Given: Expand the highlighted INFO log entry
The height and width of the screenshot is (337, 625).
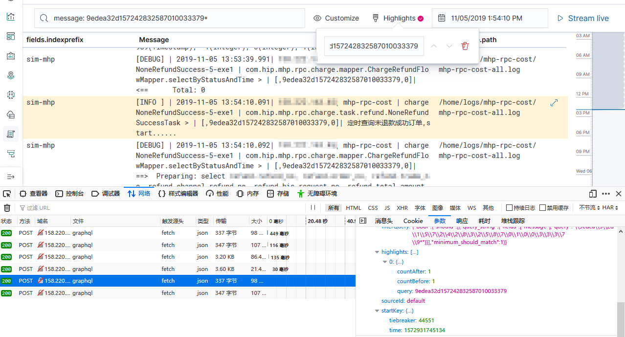Looking at the screenshot, I should (554, 103).
